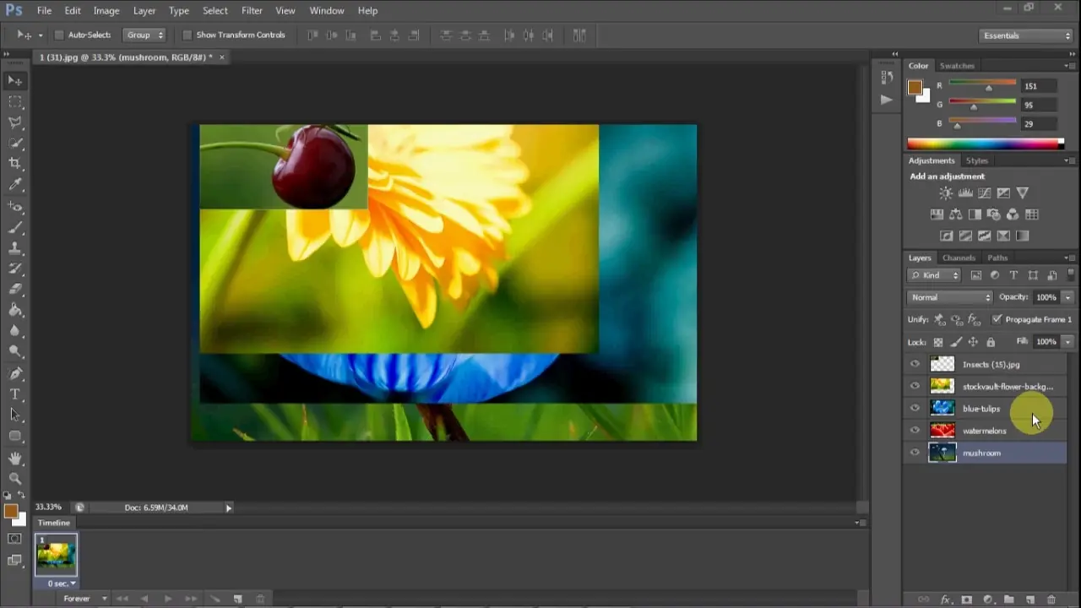The image size is (1081, 608).
Task: Open the frame delay 0 sec. dropdown
Action: (x=62, y=584)
